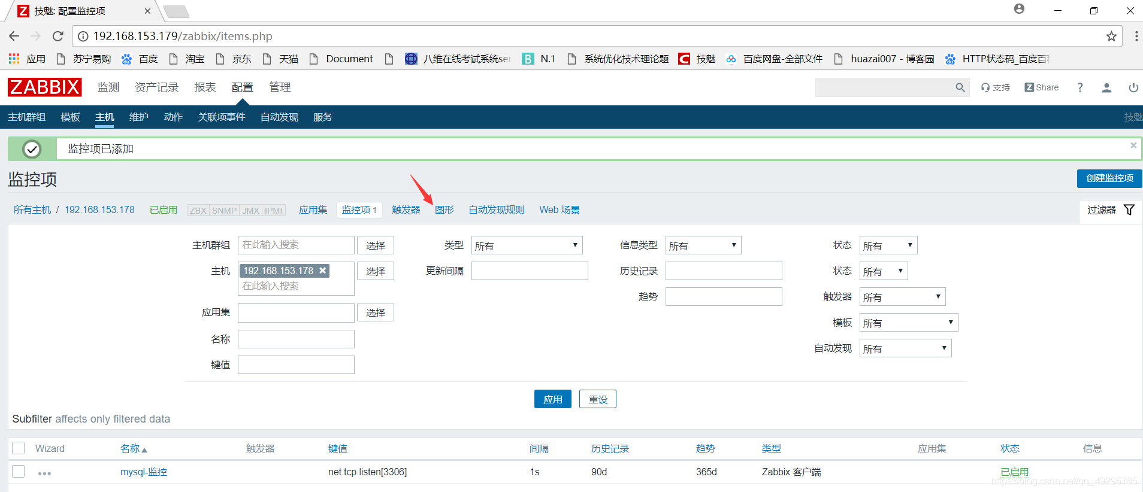This screenshot has height=492, width=1143.
Task: Switch to the 应用集 tab
Action: 313,210
